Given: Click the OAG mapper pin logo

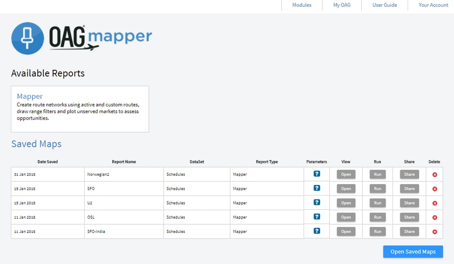Looking at the screenshot, I should [27, 38].
